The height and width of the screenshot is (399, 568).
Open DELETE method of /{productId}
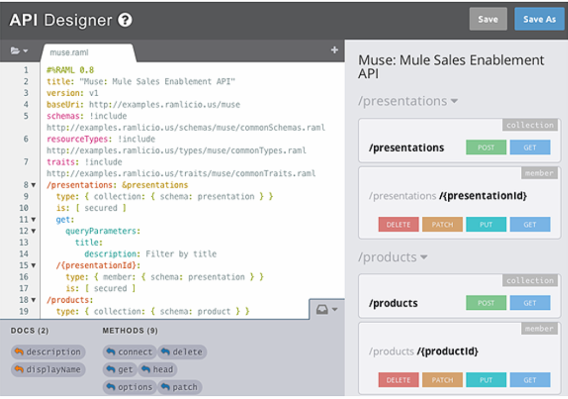398,380
